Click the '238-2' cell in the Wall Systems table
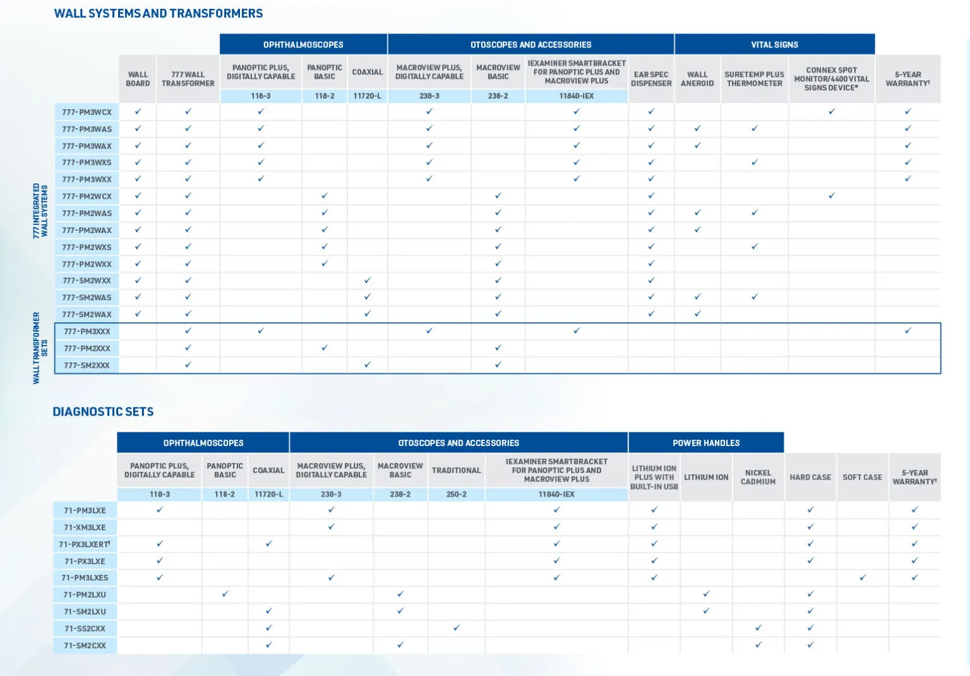 498,96
